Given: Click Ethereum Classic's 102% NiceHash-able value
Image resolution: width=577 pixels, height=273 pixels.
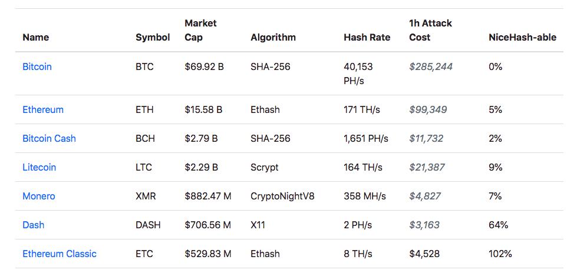Looking at the screenshot, I should 500,254.
